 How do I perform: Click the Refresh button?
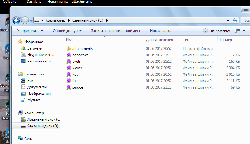pyautogui.click(x=235, y=21)
